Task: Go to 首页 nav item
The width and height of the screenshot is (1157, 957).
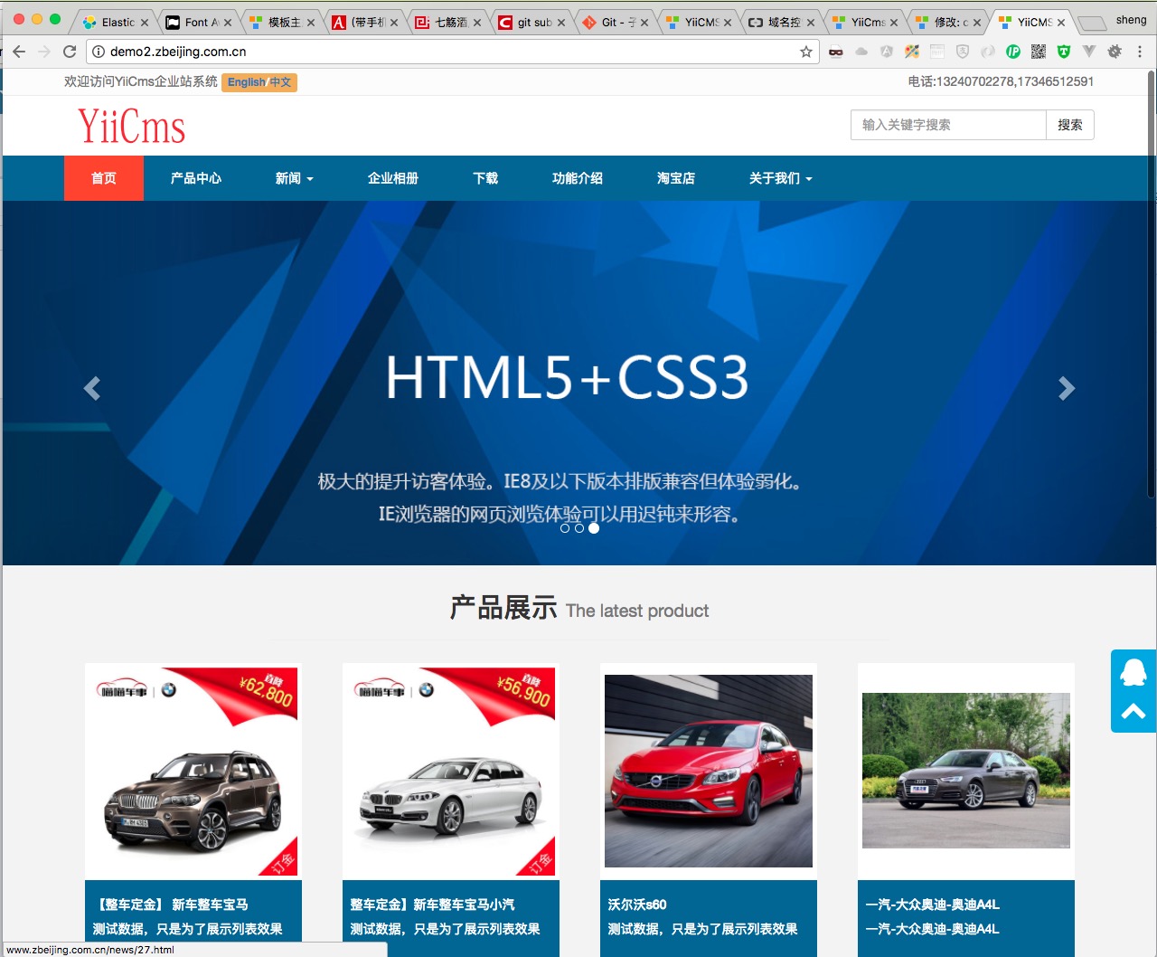Action: point(104,178)
